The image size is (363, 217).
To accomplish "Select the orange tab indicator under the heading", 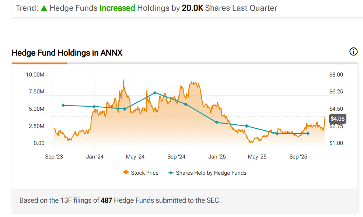I will pyautogui.click(x=40, y=63).
